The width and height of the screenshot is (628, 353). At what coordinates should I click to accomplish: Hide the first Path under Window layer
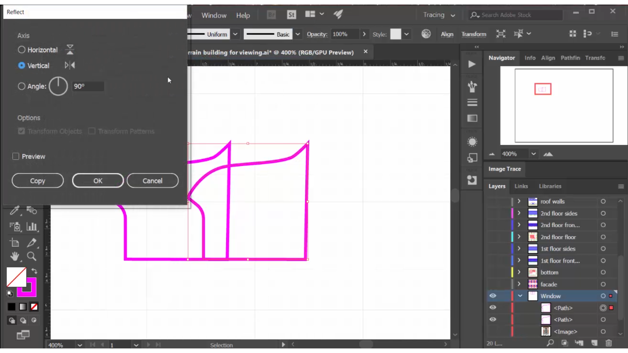coord(493,308)
